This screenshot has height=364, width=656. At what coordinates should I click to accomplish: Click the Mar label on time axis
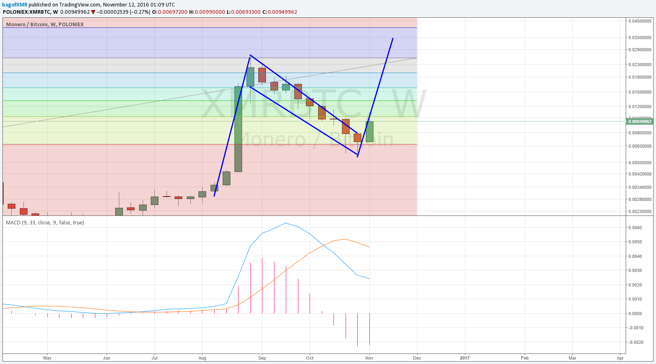pos(572,358)
